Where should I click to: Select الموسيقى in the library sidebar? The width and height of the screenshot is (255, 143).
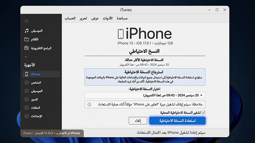click(x=37, y=31)
